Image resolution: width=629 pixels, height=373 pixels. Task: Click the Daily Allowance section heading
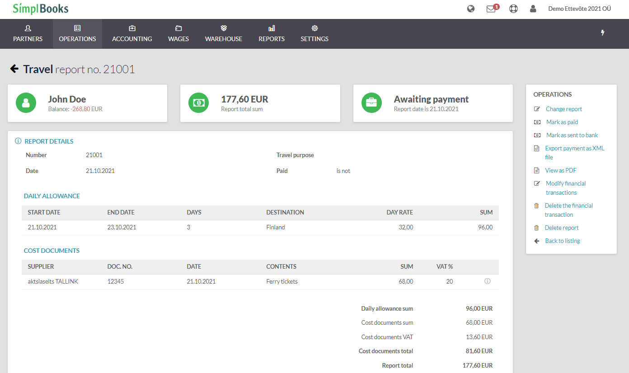point(52,196)
